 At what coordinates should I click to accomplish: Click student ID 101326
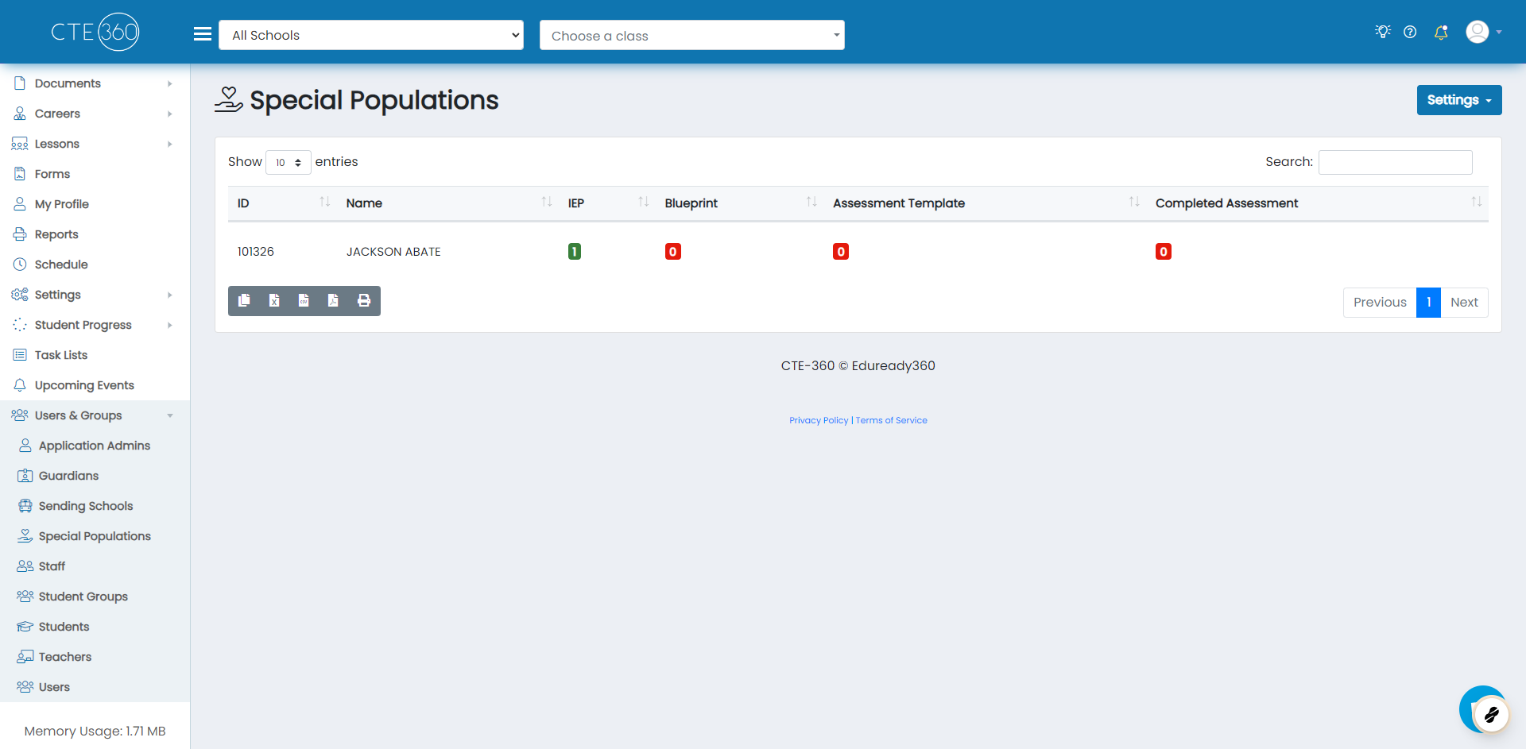pyautogui.click(x=256, y=252)
